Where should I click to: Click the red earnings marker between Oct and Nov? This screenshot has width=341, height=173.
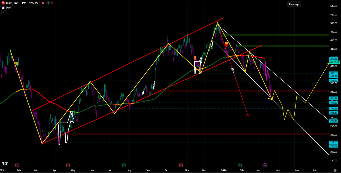click(x=181, y=165)
